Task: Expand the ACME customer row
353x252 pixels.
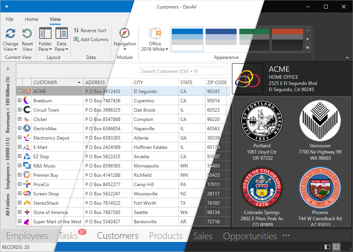Action: pos(19,91)
